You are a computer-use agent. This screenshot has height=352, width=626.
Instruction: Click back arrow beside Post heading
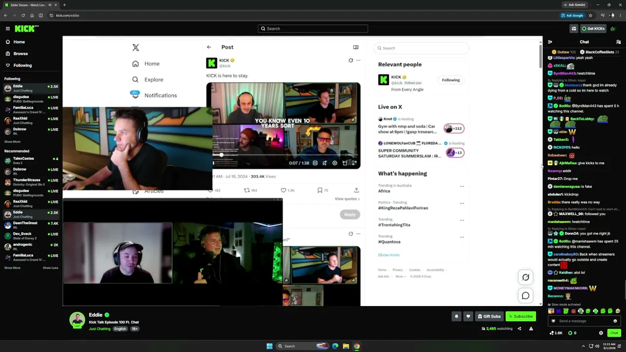tap(209, 47)
